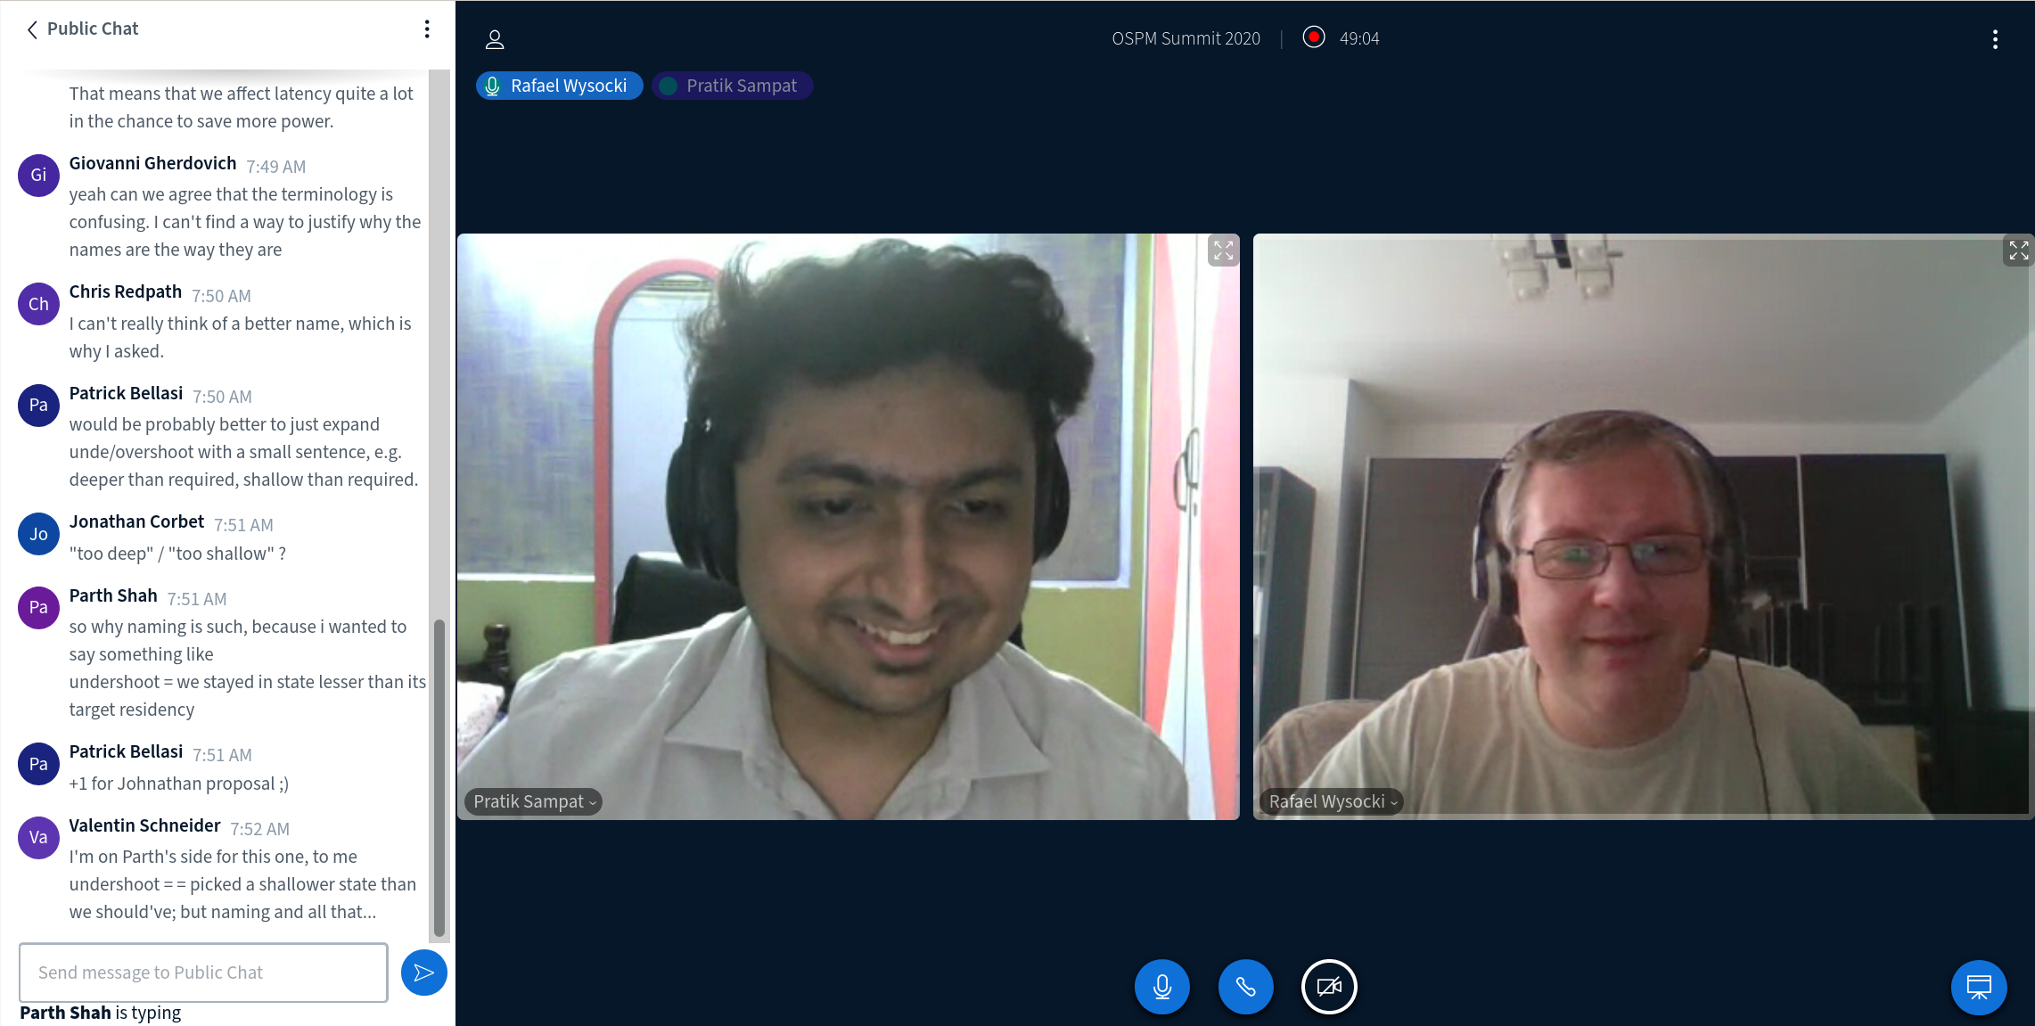Open the Public Chat options menu

point(427,29)
